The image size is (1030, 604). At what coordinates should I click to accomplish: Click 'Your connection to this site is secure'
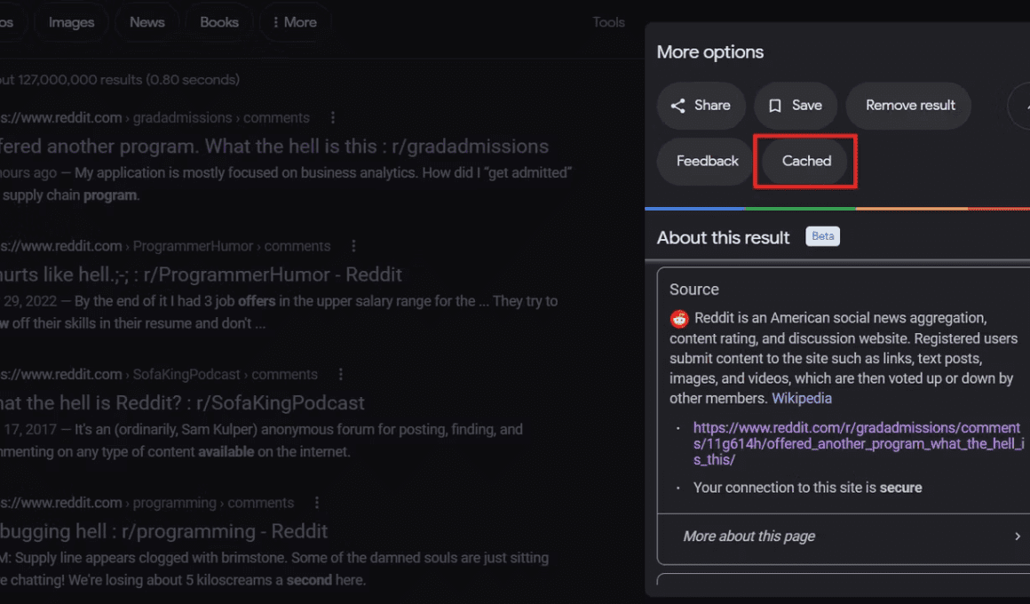pos(807,488)
